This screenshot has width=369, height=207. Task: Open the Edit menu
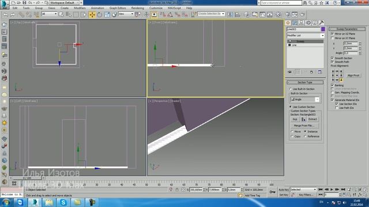click(15, 8)
